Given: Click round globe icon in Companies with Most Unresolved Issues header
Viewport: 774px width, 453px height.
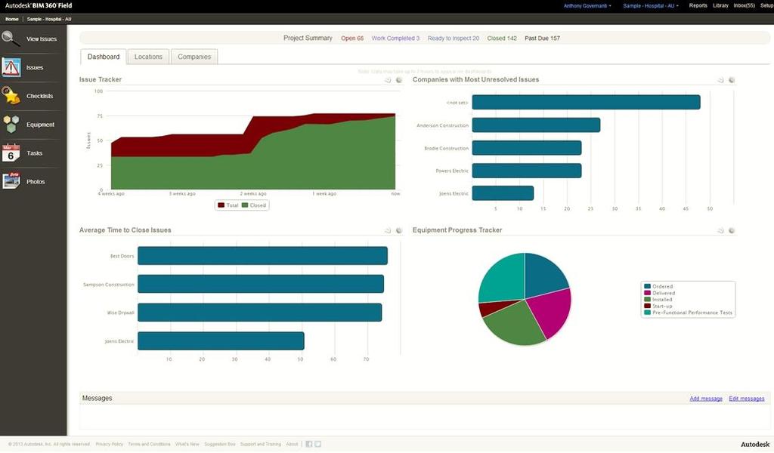Looking at the screenshot, I should [x=732, y=80].
